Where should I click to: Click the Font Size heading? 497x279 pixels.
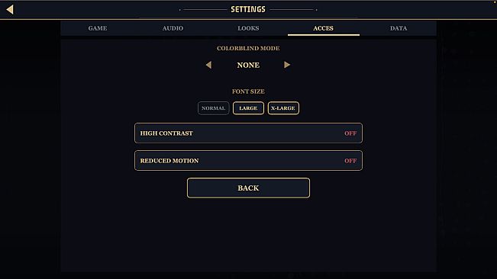coord(248,91)
